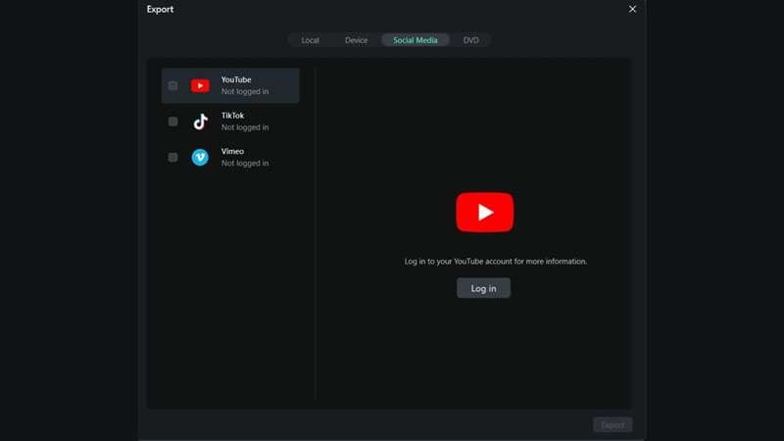The height and width of the screenshot is (441, 784).
Task: Select the YouTube platform label
Action: click(x=236, y=79)
